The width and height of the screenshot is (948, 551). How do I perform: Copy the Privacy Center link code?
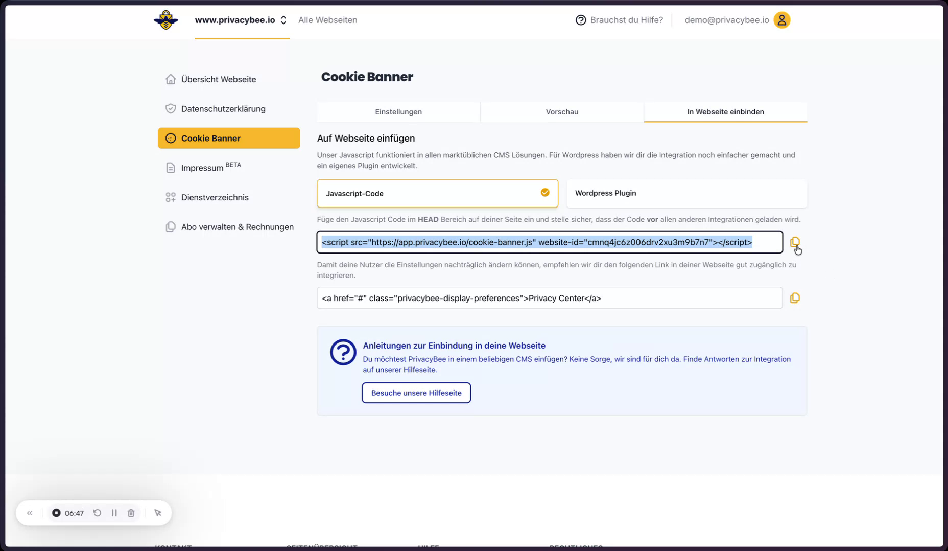tap(795, 298)
